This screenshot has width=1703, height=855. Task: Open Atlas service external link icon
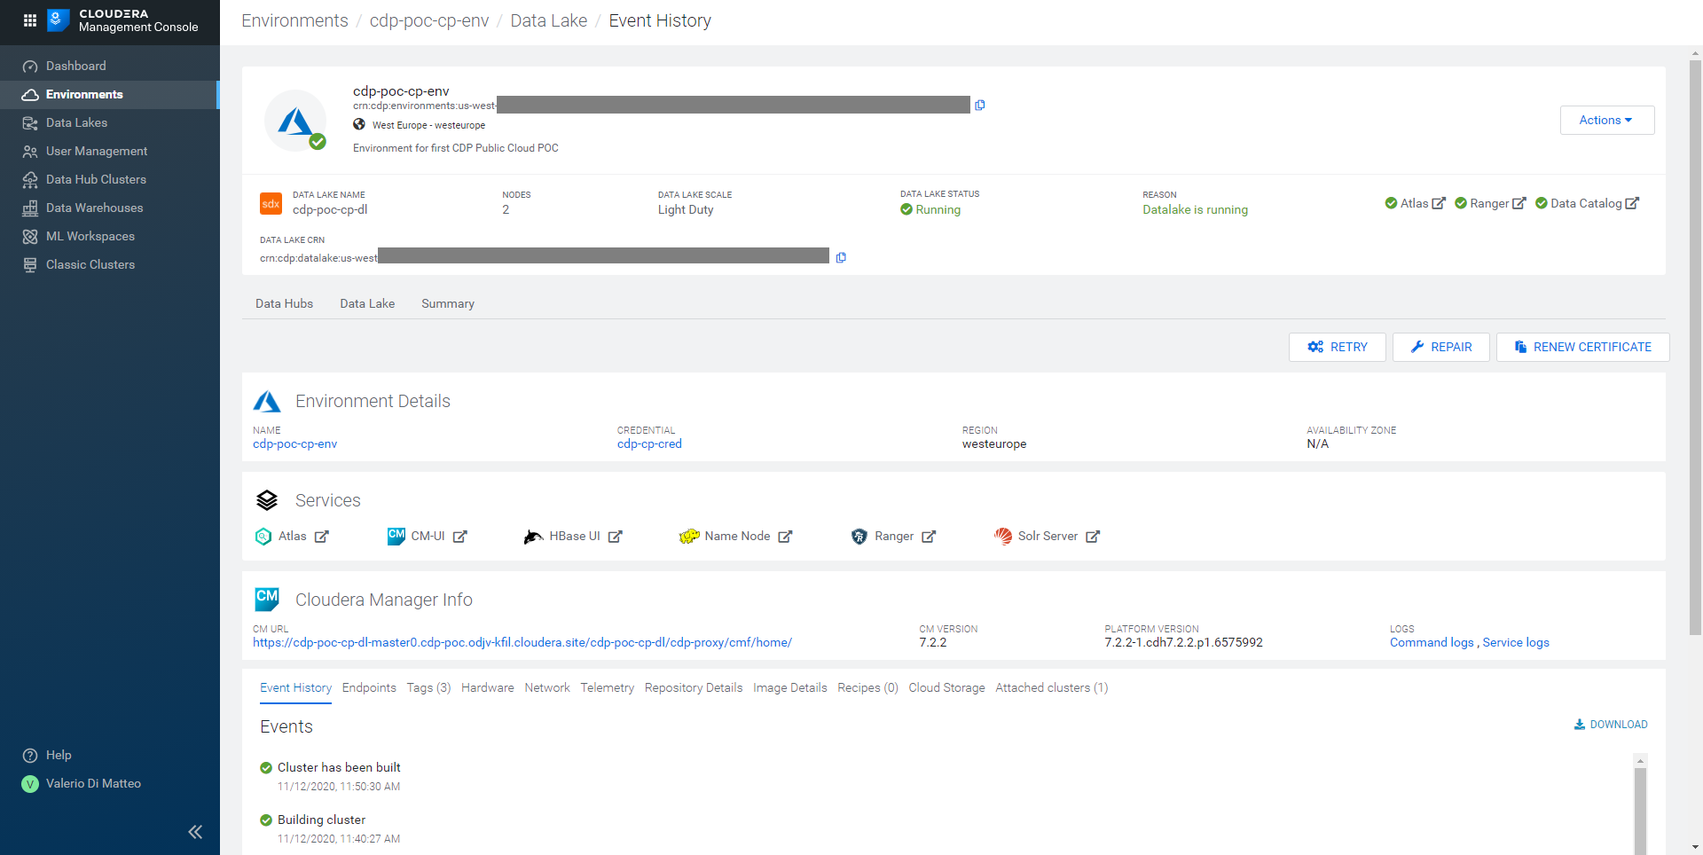point(322,537)
